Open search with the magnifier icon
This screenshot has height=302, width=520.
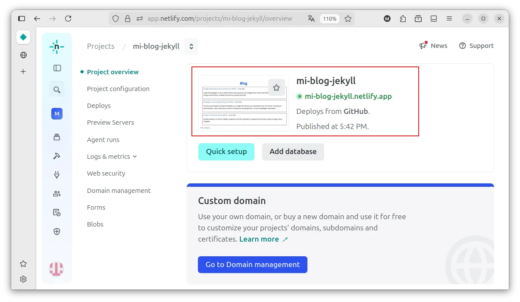pos(57,90)
